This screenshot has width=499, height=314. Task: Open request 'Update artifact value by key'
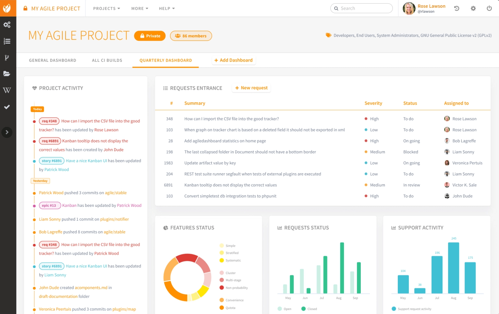click(210, 163)
